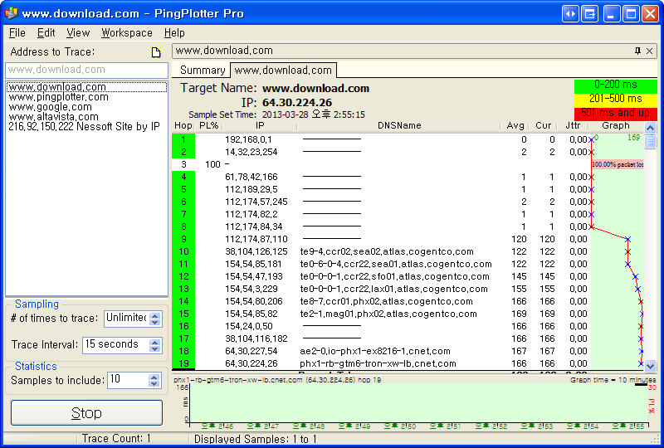Screen dimensions: 664x448
Task: Click the Stop button
Action: (87, 413)
